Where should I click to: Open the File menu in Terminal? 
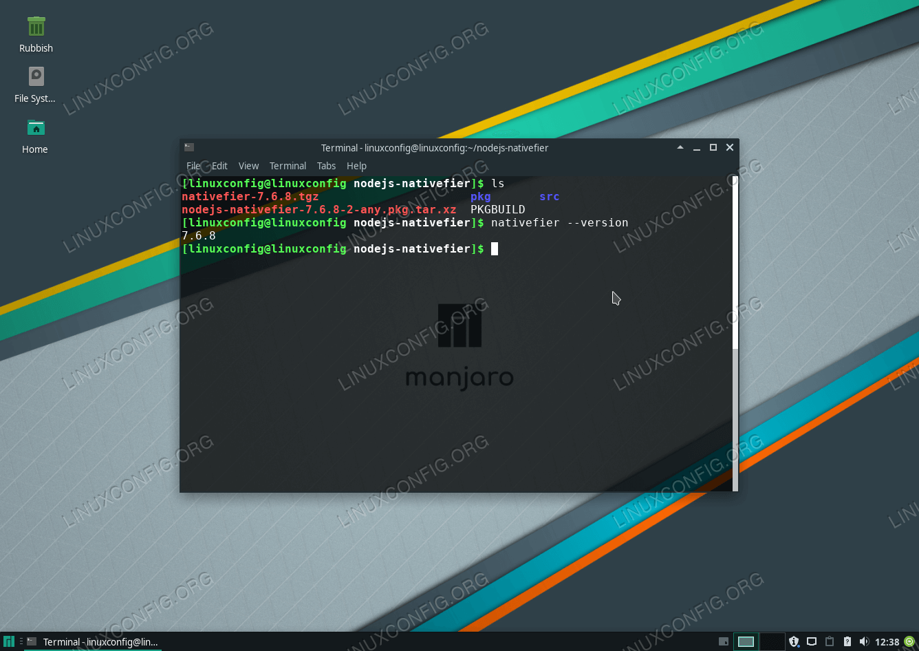[x=193, y=166]
